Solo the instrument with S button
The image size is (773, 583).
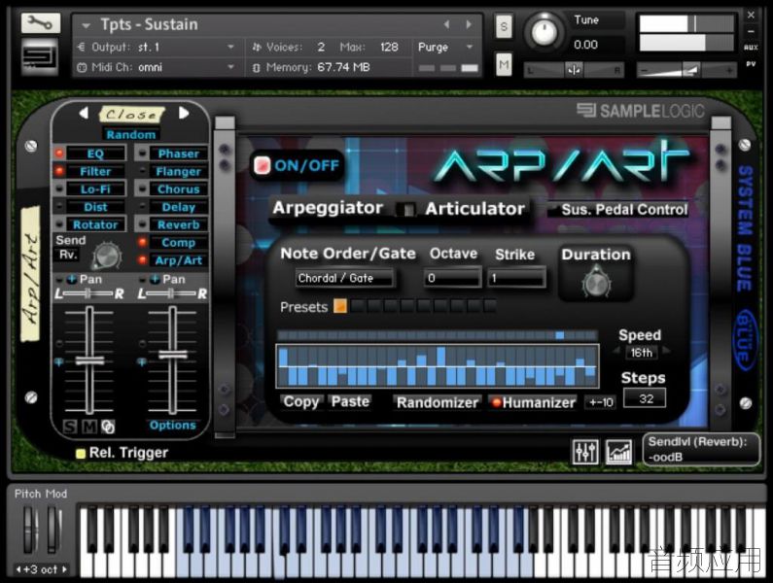pos(504,26)
